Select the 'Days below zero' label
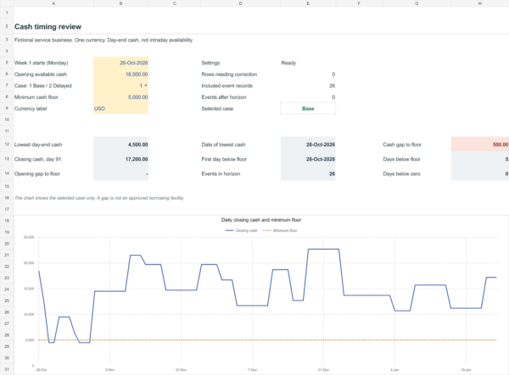509x375 pixels. pos(401,174)
